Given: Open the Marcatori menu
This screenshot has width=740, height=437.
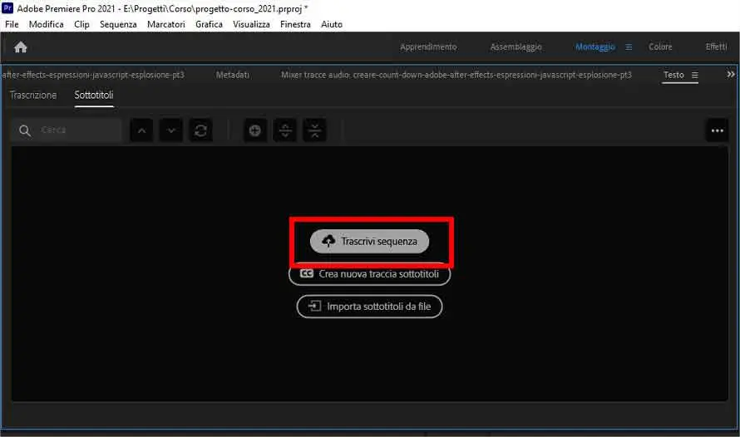Looking at the screenshot, I should click(166, 24).
